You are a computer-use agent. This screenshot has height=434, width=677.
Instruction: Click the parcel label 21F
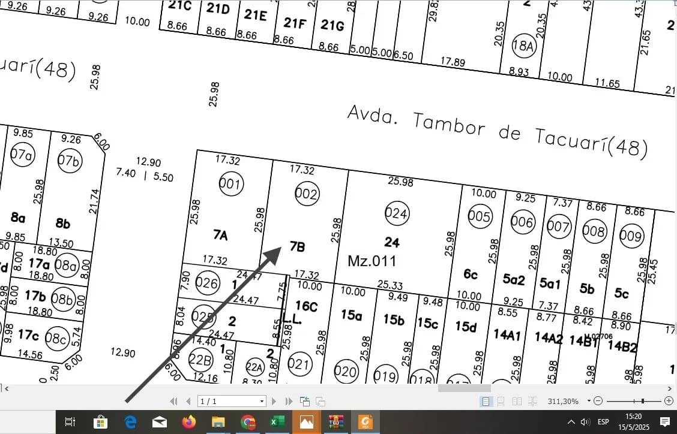(295, 23)
